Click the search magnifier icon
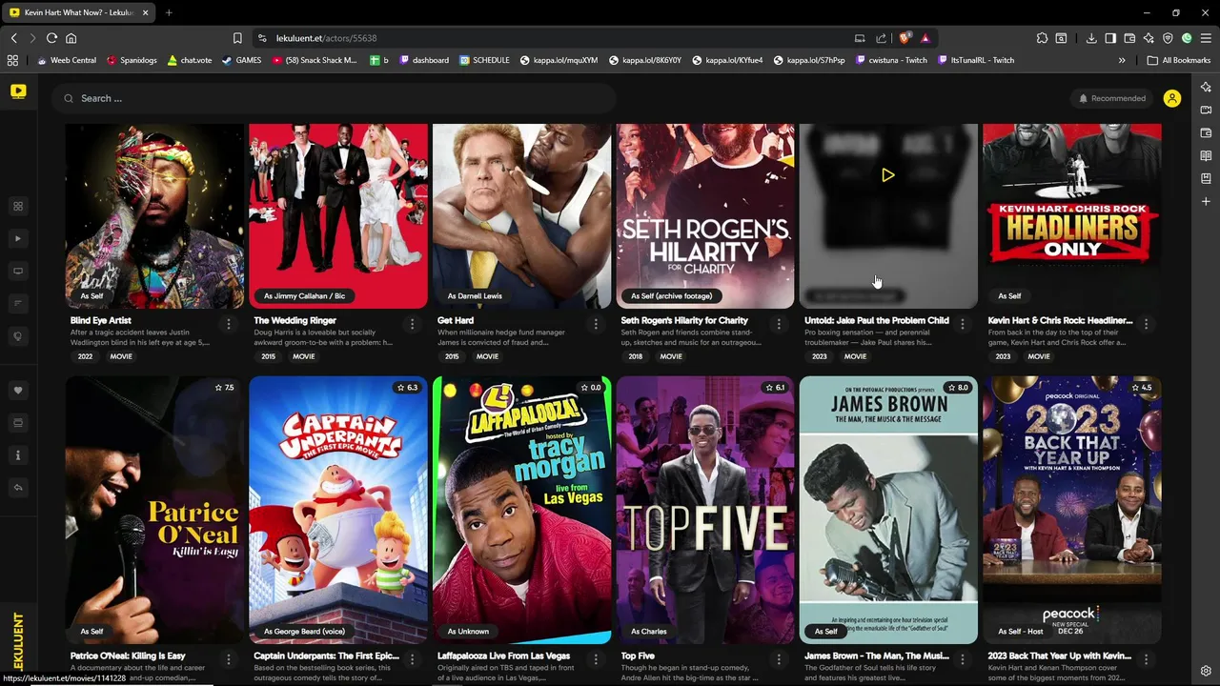Image resolution: width=1220 pixels, height=686 pixels. click(x=69, y=98)
